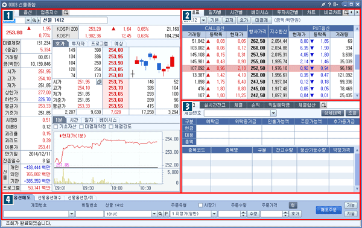Click the magnifier search icon beside 선물 1412
362x228 pixels.
click(x=34, y=21)
